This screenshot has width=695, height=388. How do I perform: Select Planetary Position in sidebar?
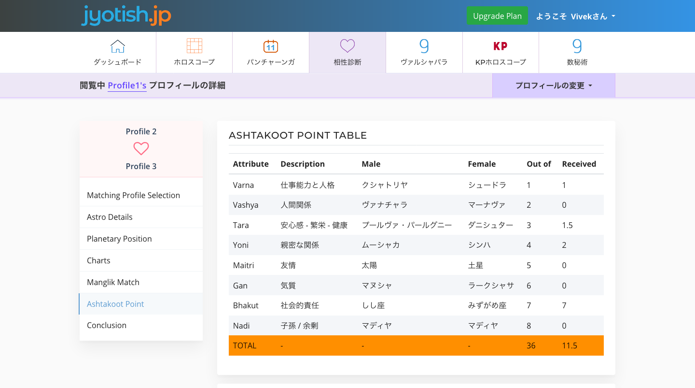tap(119, 239)
